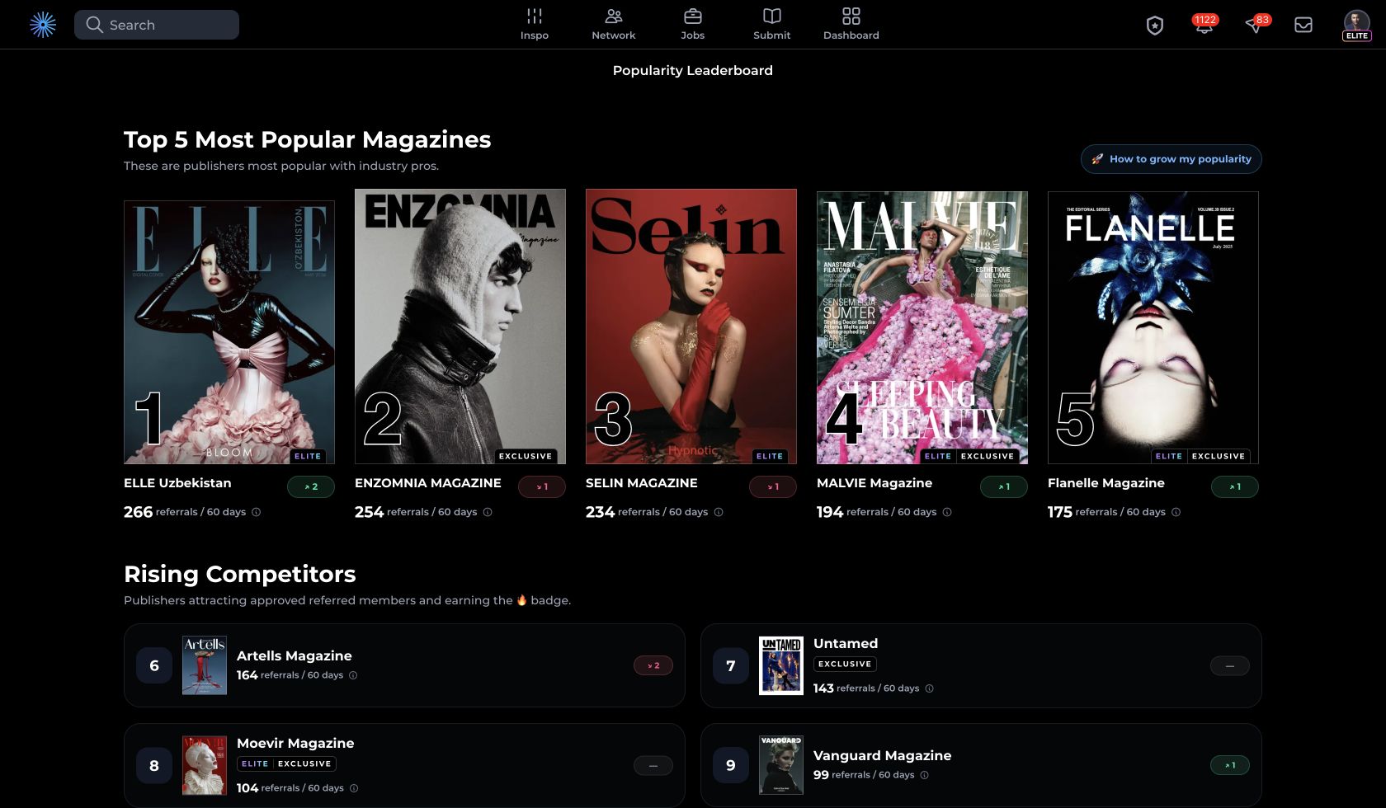The width and height of the screenshot is (1386, 808).
Task: Click the Rising Competitors heading
Action: 240,574
